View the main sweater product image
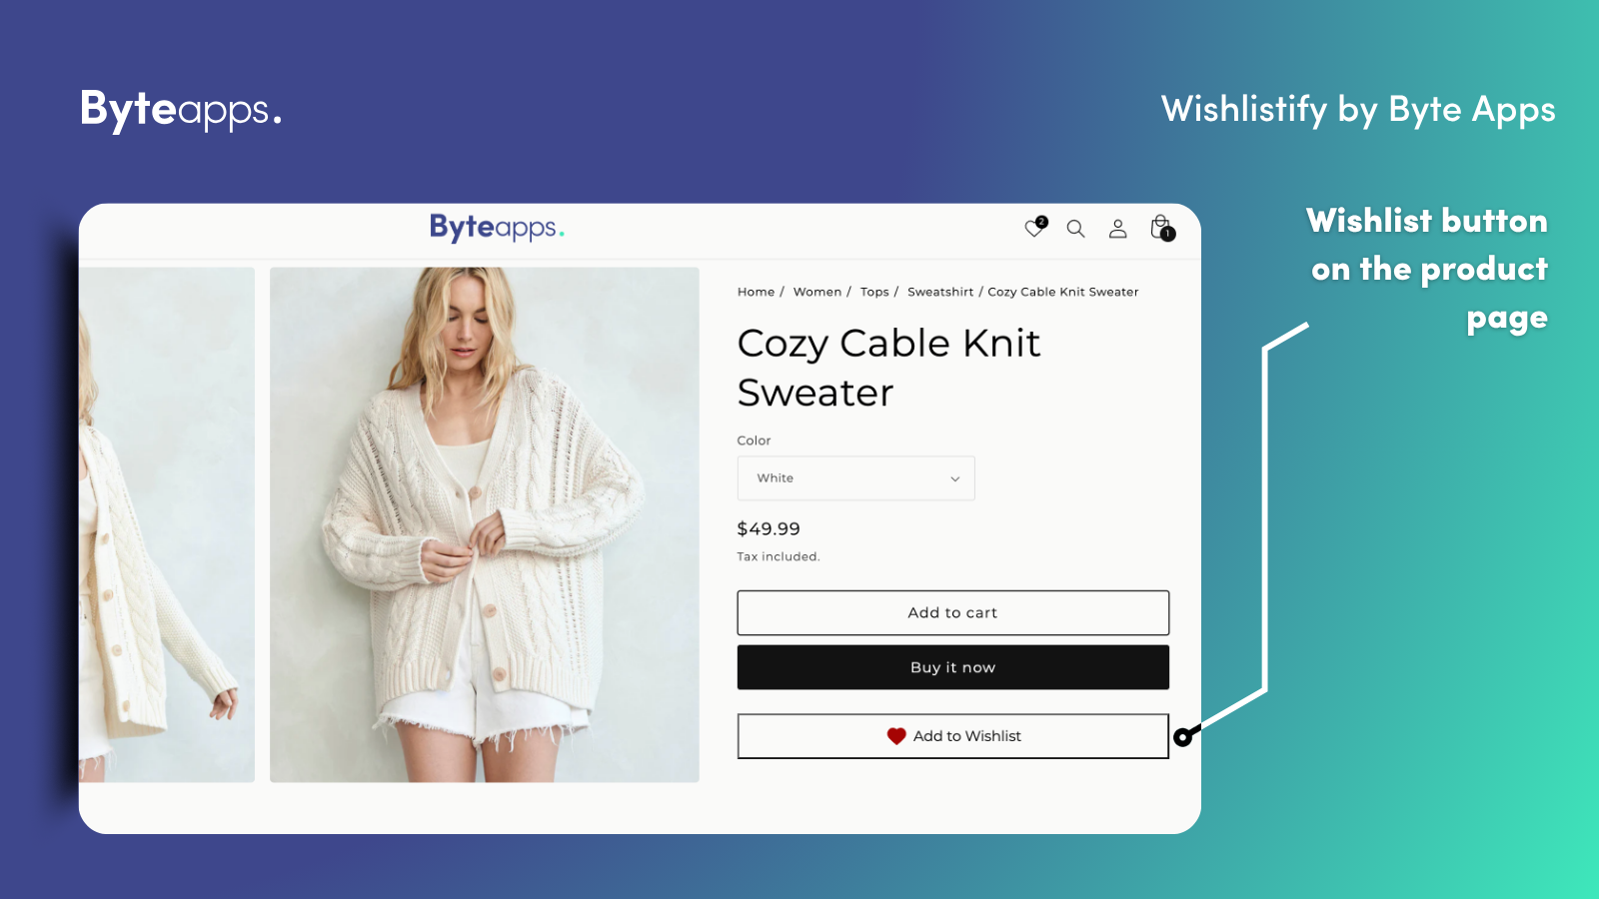 pyautogui.click(x=485, y=524)
